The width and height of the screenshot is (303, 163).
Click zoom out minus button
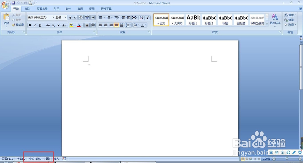[x=274, y=159]
